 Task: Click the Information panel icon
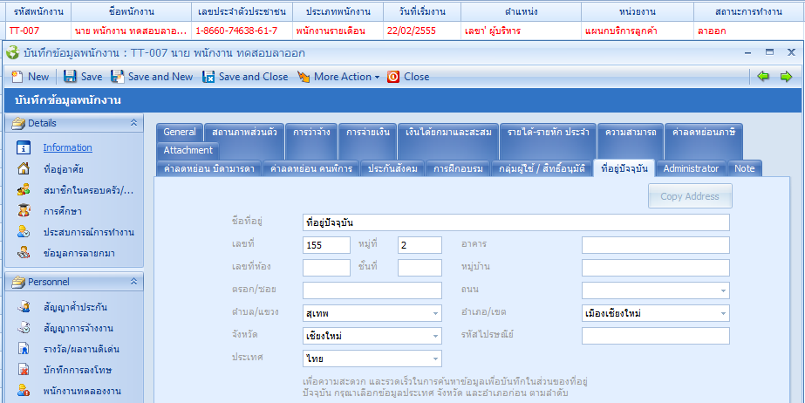[24, 147]
